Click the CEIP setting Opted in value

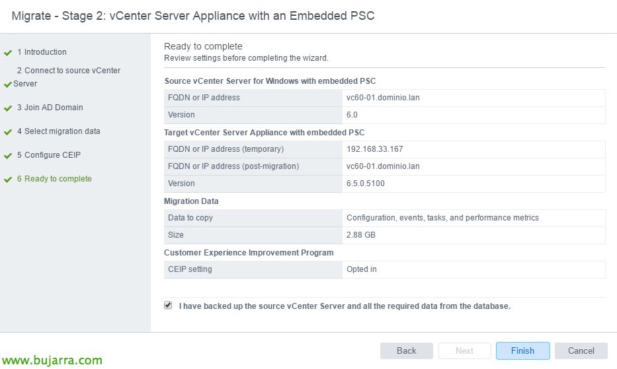[x=362, y=269]
